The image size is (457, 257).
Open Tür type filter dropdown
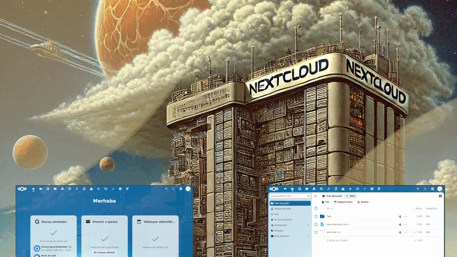pyautogui.click(x=325, y=202)
